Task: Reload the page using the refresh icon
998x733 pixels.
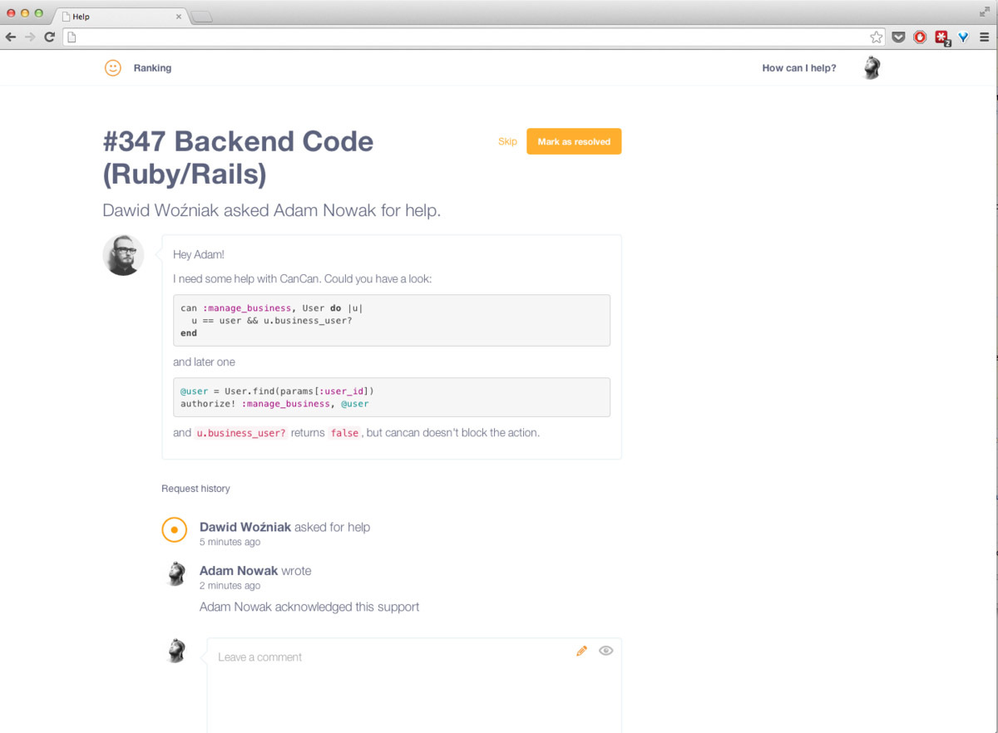Action: coord(50,37)
